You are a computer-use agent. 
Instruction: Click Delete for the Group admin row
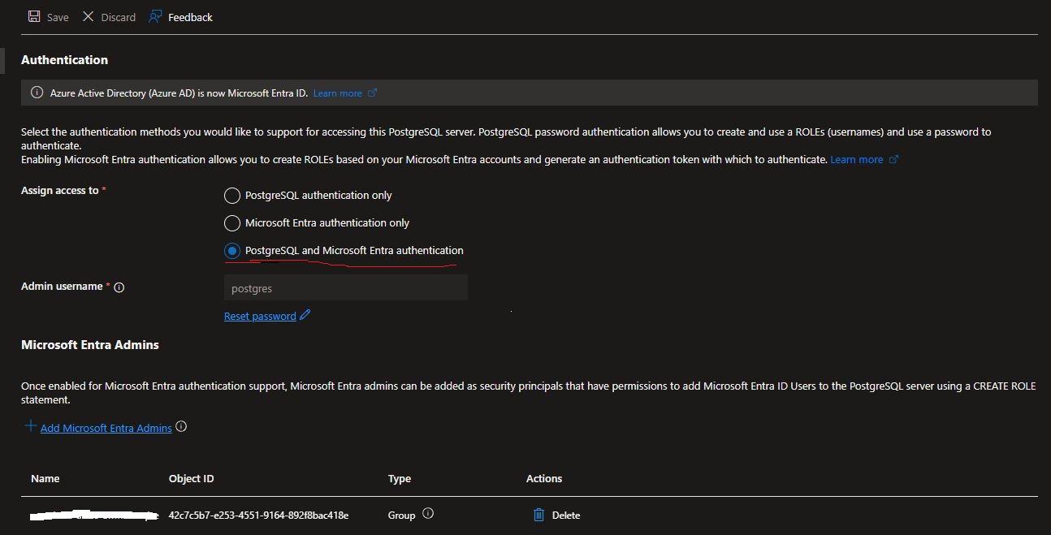tap(566, 515)
